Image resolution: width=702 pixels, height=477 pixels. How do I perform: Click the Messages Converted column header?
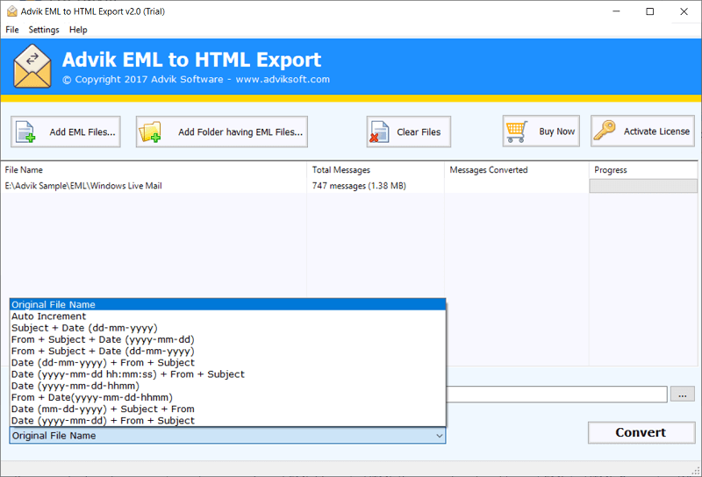(x=517, y=170)
